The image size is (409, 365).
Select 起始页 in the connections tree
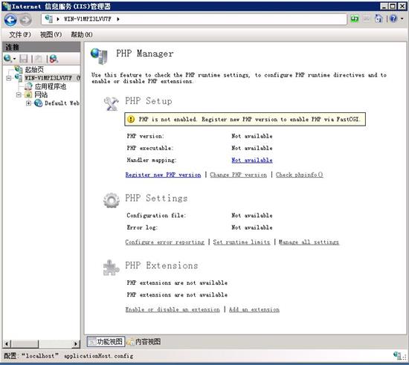pos(34,70)
